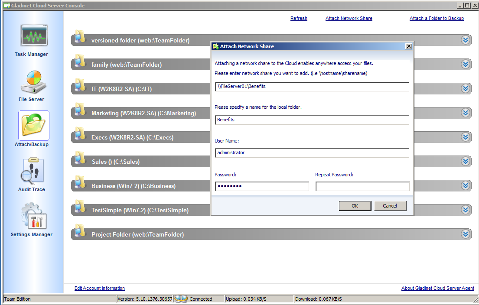Click the 'Version: 5.10.1376.30657' status text

145,299
